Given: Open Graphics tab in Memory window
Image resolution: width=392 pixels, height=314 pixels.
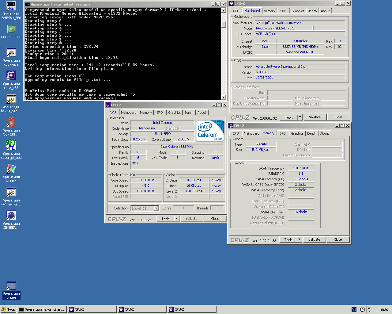Looking at the screenshot, I should (x=297, y=133).
